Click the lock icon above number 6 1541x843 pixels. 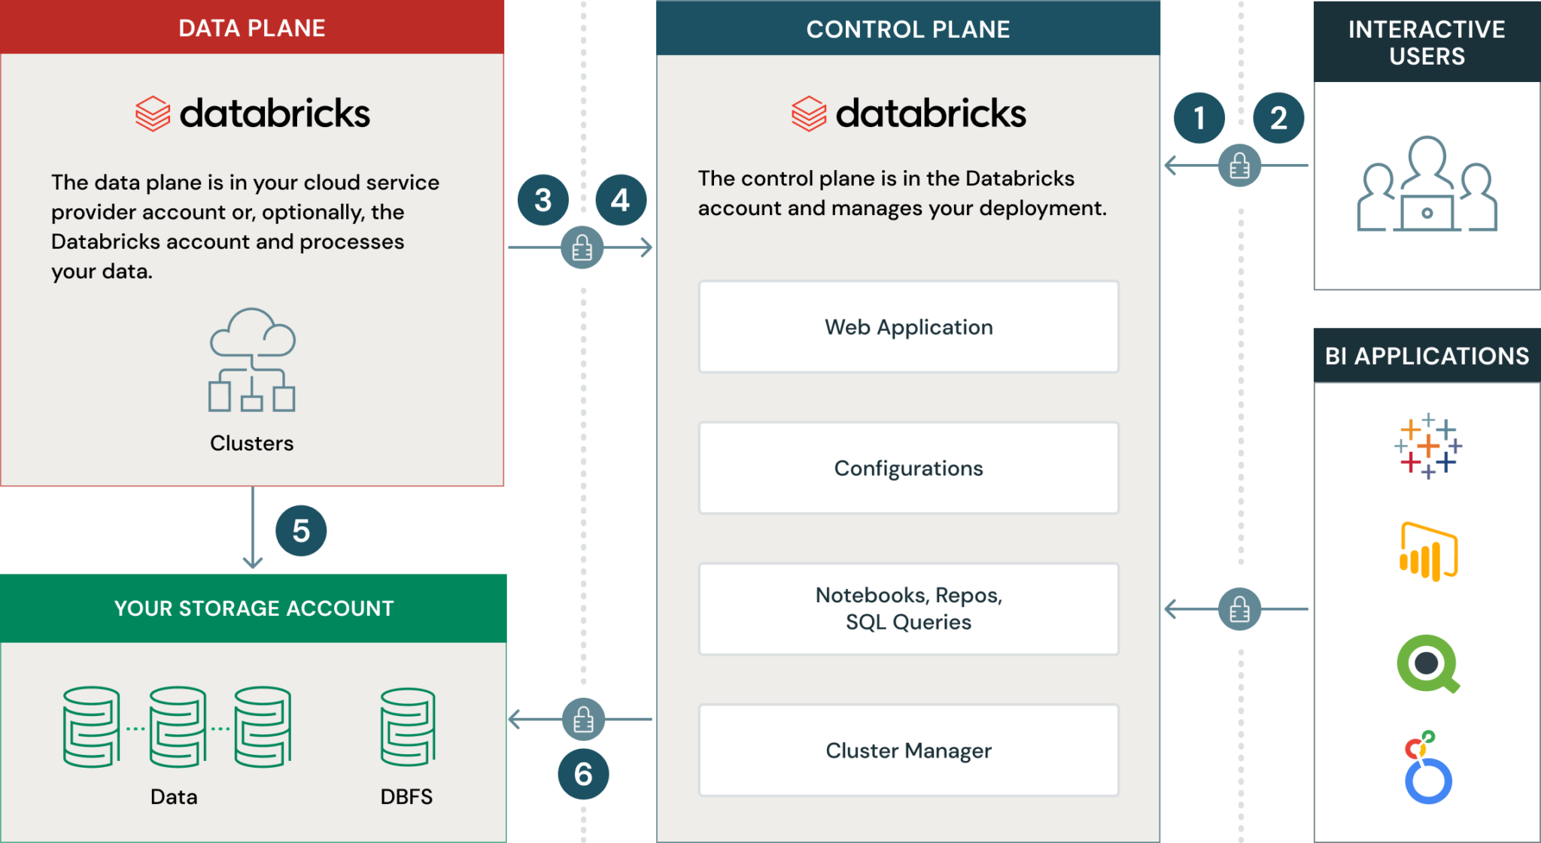(583, 720)
